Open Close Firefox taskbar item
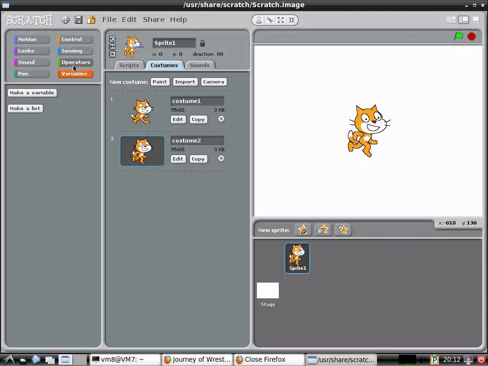488x366 pixels. pos(269,359)
